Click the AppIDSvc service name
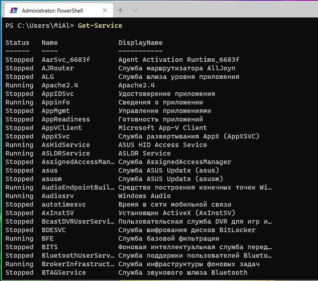 (x=58, y=94)
